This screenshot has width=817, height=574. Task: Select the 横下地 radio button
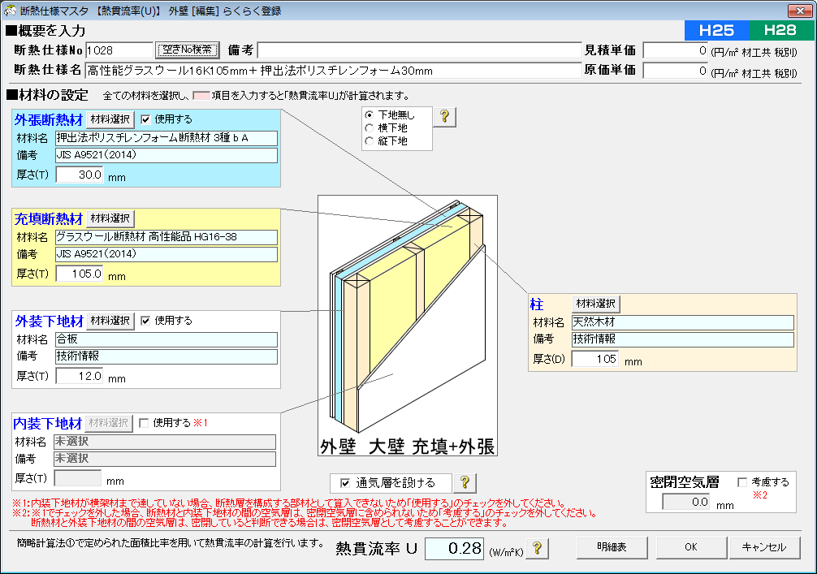pos(370,128)
